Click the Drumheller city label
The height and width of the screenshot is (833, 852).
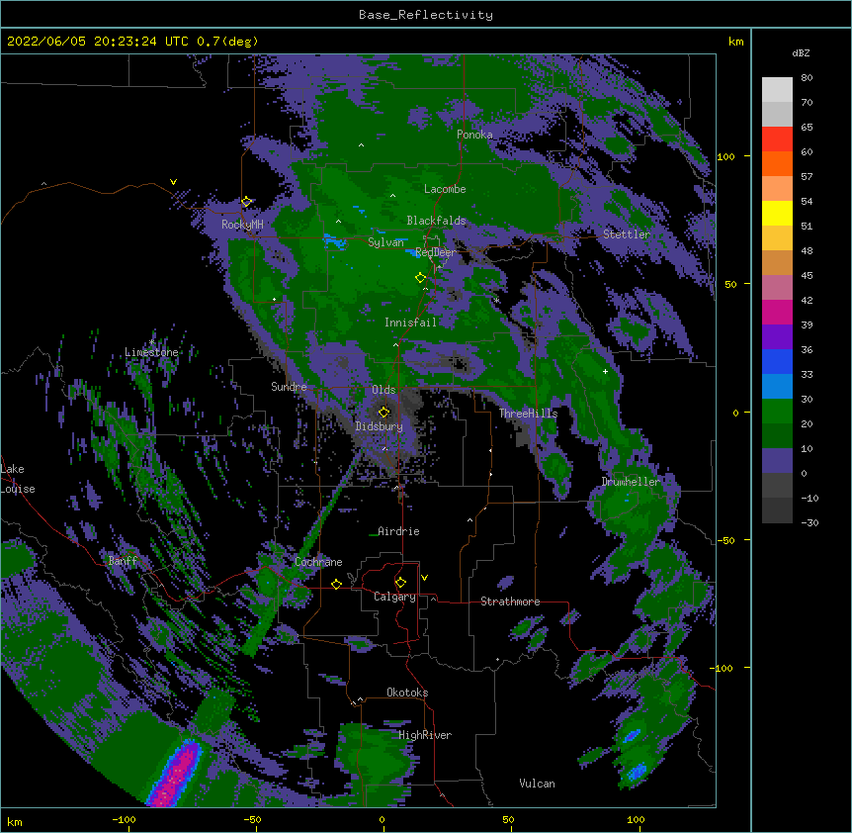631,482
